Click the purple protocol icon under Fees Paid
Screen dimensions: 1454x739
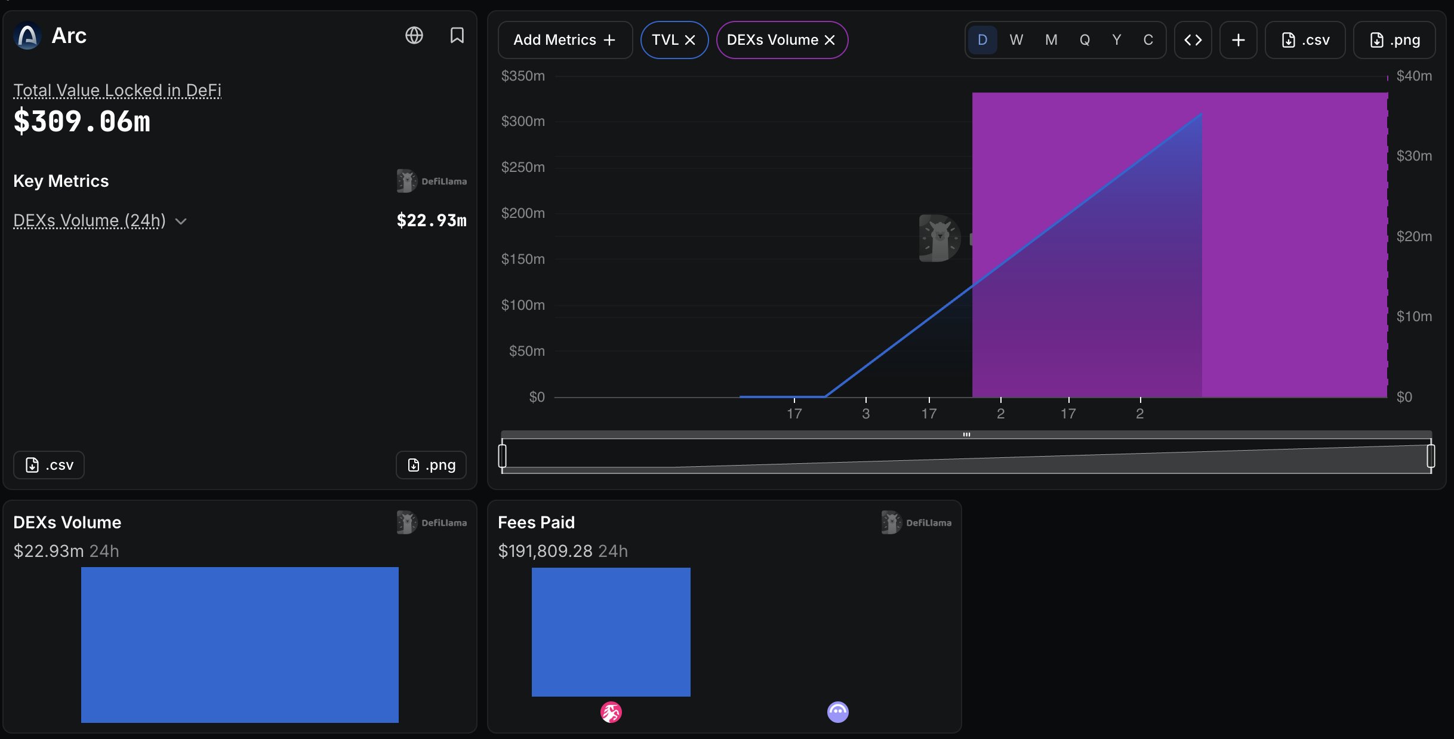(838, 712)
